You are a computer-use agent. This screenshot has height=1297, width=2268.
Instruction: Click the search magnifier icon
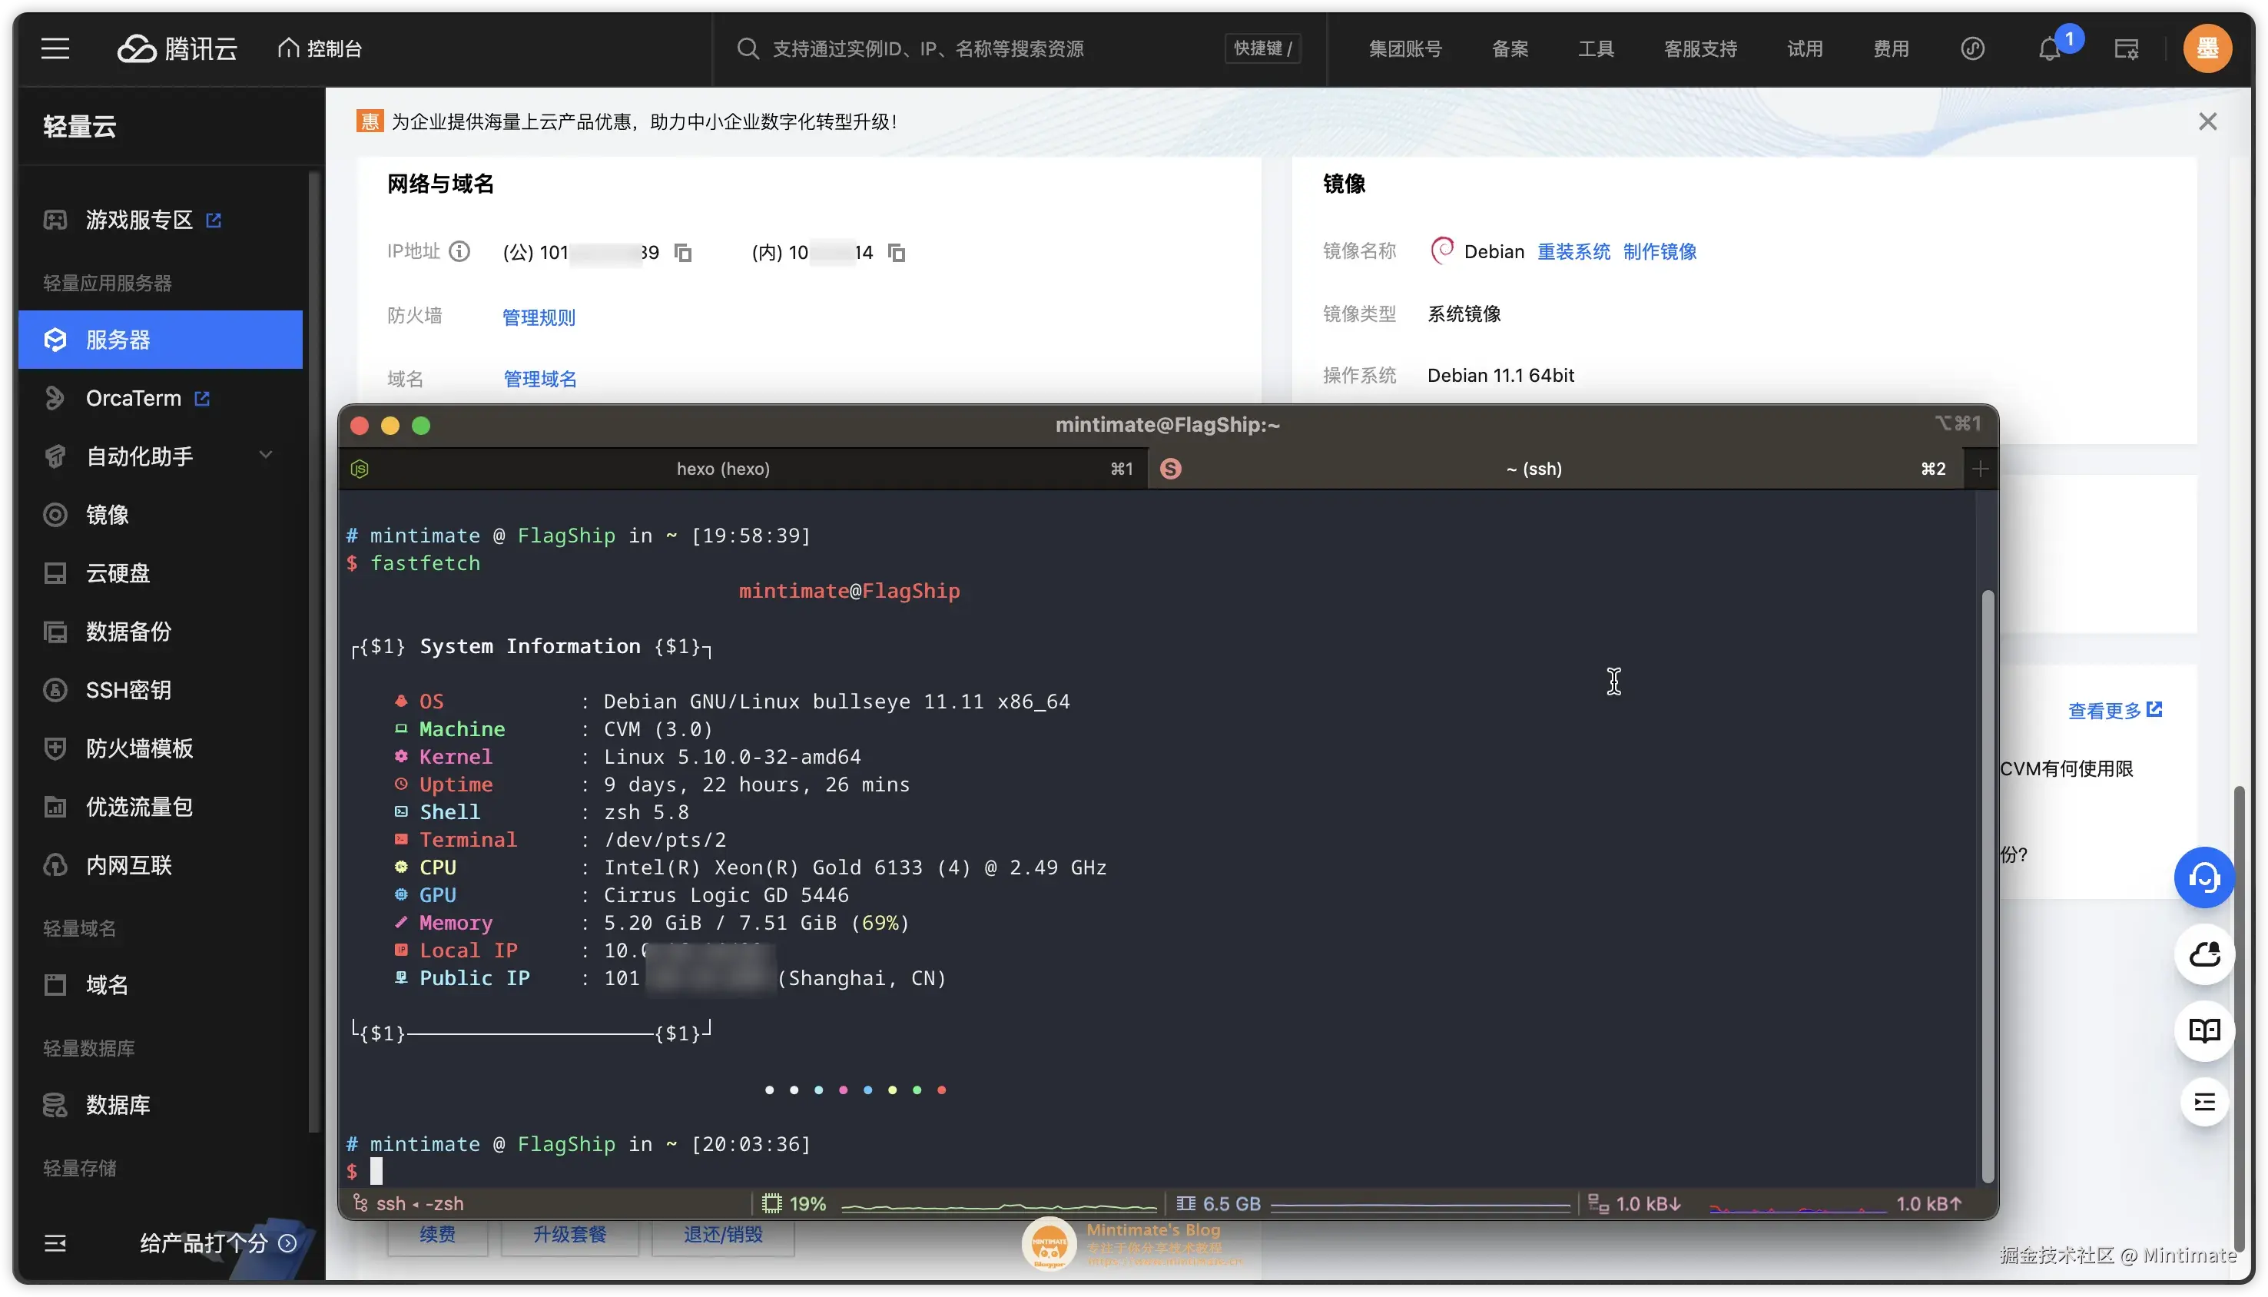pyautogui.click(x=748, y=49)
